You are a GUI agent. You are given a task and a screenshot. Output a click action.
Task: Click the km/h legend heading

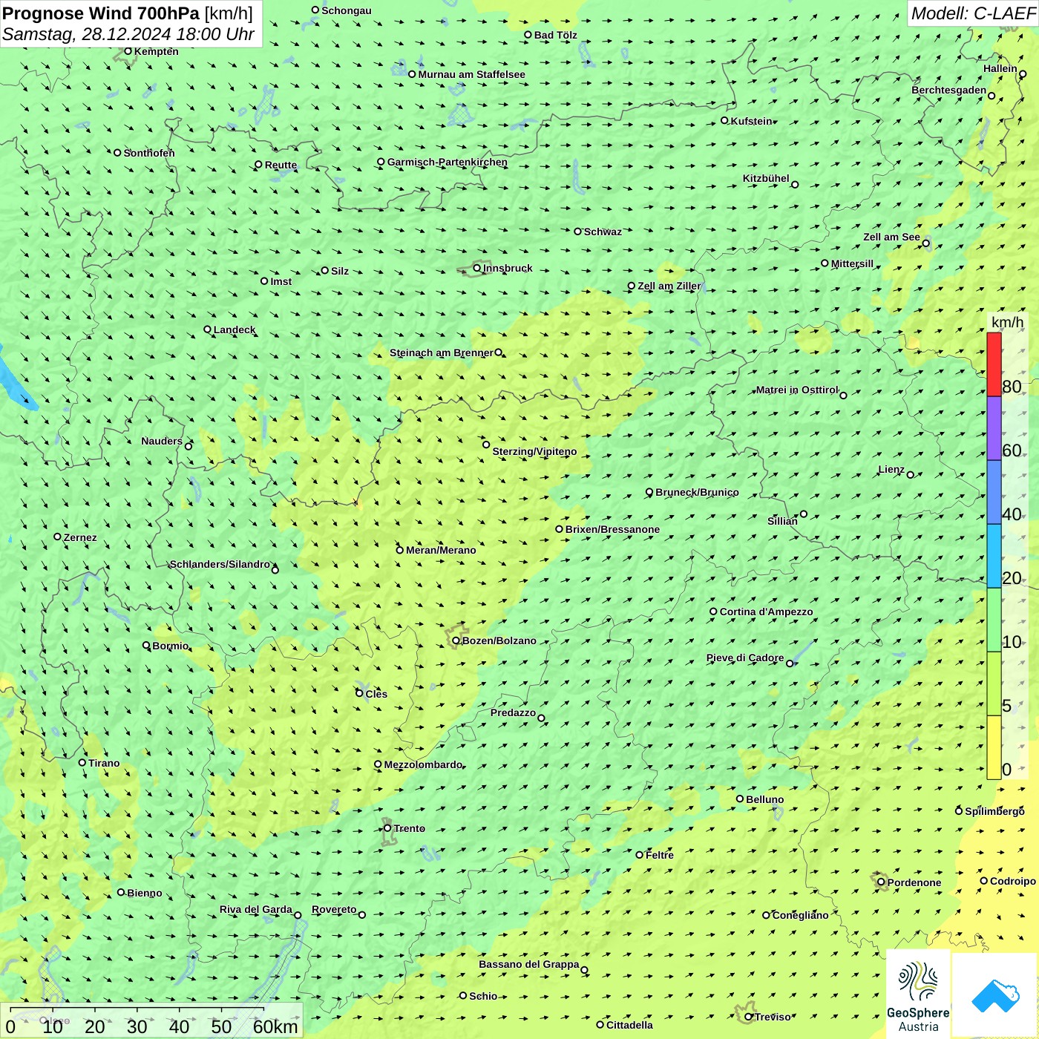coord(1007,322)
